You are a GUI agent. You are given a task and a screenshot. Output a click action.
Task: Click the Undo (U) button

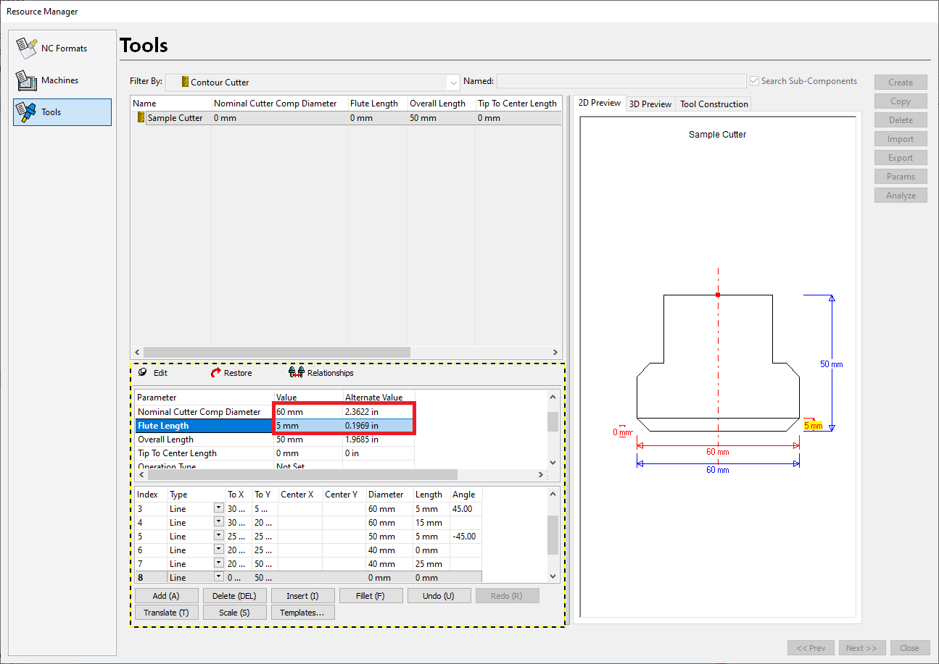tap(439, 596)
